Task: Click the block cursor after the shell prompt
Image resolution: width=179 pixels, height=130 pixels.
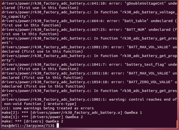Action: (x=58, y=125)
